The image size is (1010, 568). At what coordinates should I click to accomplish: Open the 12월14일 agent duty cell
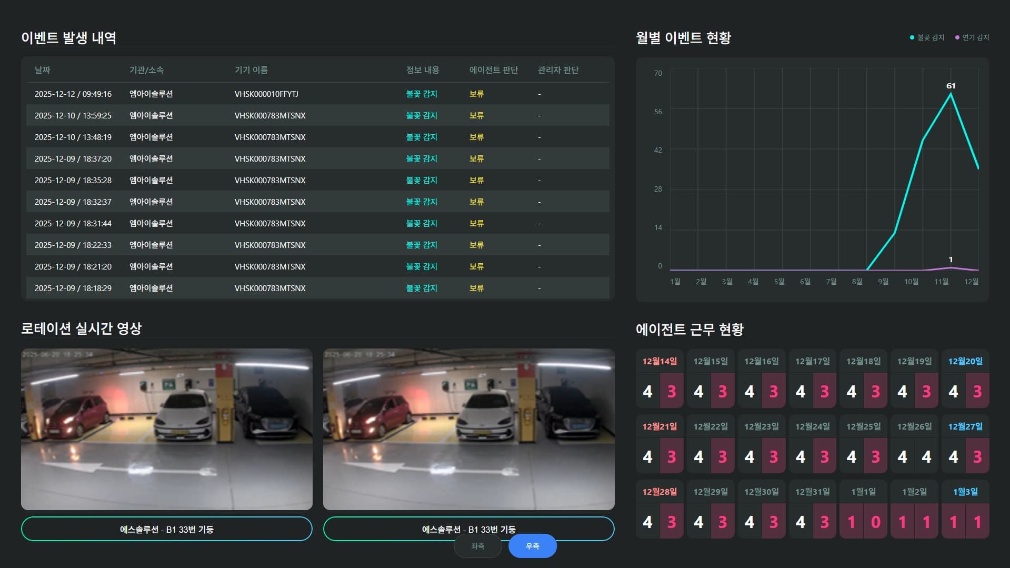point(659,378)
